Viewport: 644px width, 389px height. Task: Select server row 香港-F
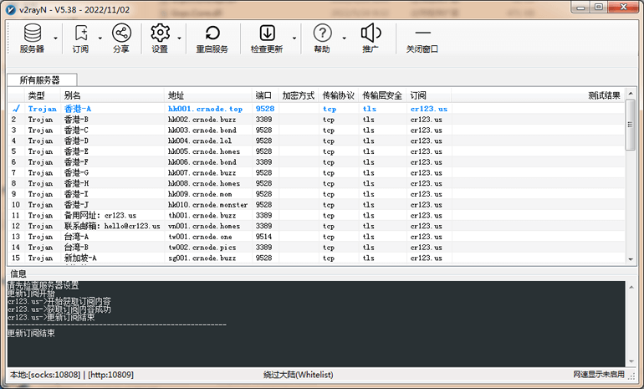(316, 162)
